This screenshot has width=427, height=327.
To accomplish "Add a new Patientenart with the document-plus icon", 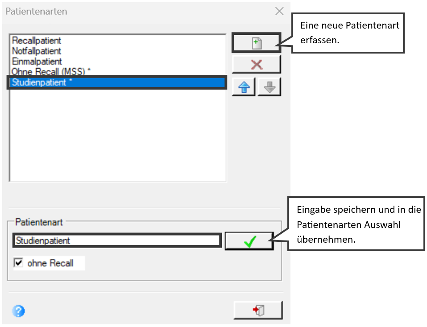I will click(256, 43).
